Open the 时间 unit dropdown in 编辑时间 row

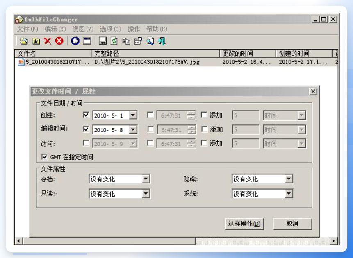tap(301, 129)
